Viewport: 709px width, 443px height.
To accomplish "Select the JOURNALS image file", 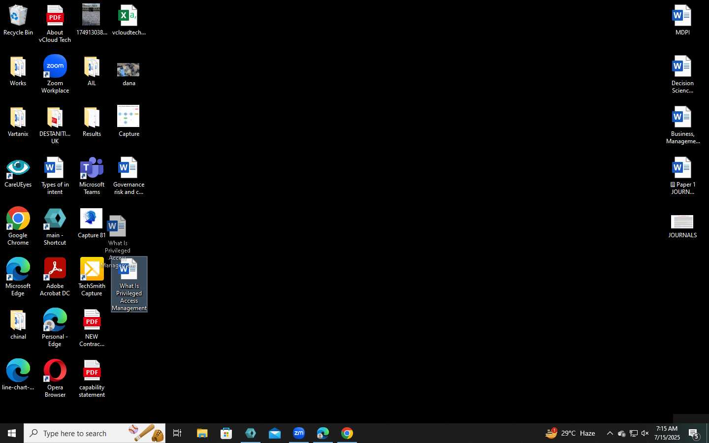I will coord(682,226).
